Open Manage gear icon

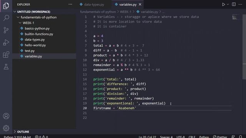coord(6,128)
